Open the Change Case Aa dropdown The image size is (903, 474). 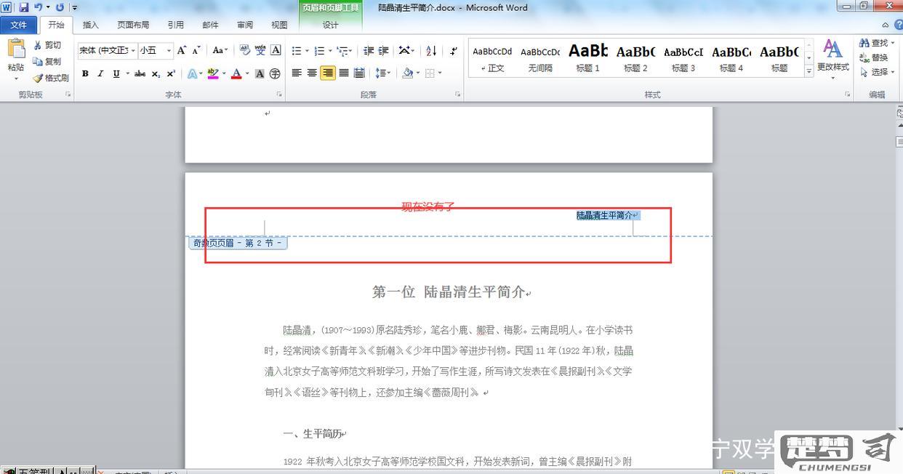click(x=220, y=50)
